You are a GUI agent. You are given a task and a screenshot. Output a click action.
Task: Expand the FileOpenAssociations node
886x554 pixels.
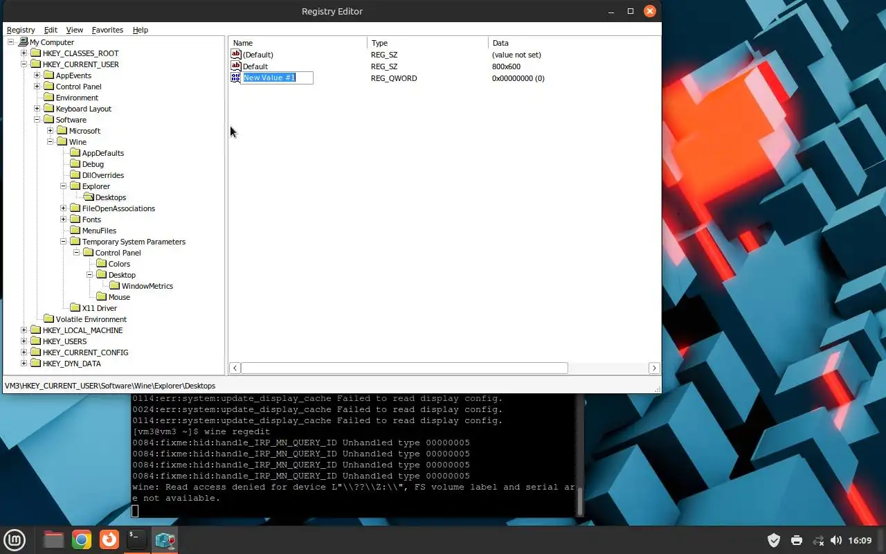64,208
